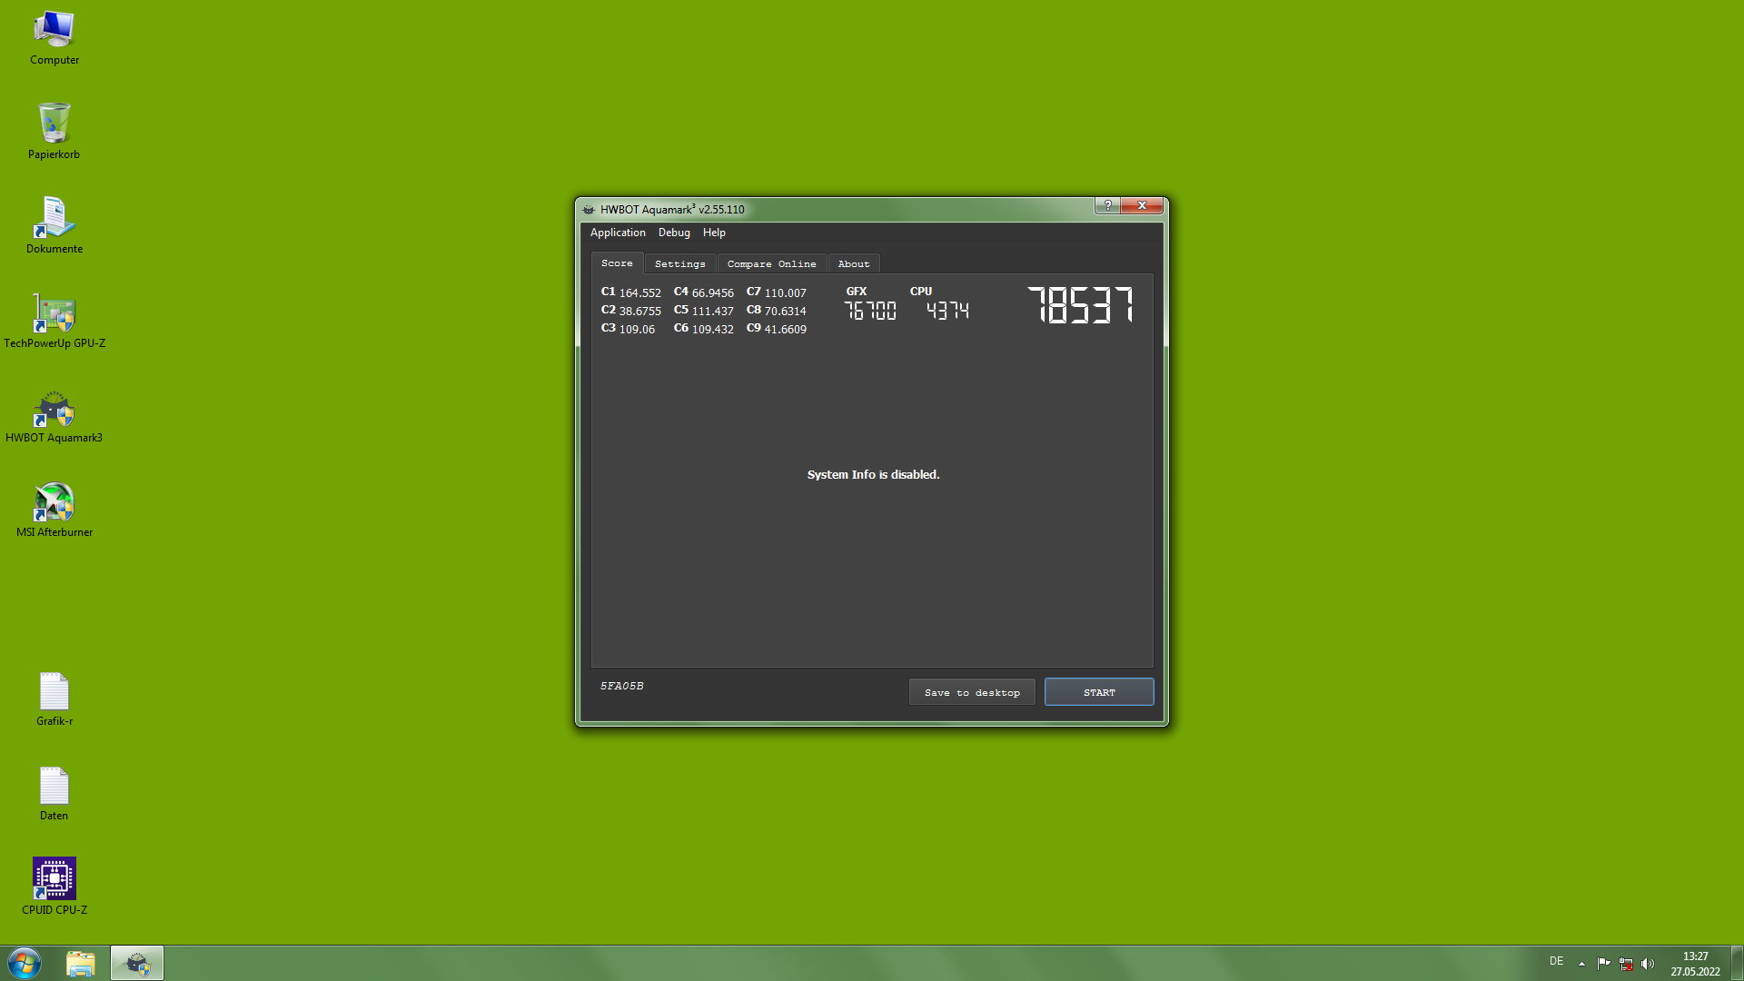Click the DE language indicator
The width and height of the screenshot is (1744, 981).
click(1556, 961)
